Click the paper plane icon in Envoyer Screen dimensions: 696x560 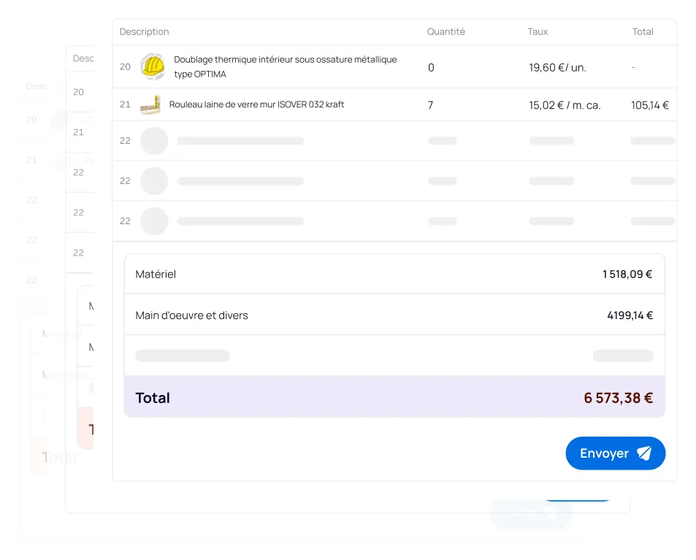coord(644,453)
